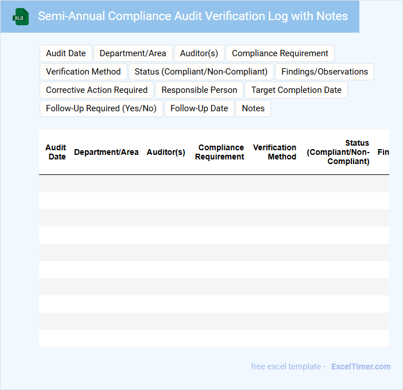Open the ExcelTimer.com link
The height and width of the screenshot is (390, 403).
(361, 366)
